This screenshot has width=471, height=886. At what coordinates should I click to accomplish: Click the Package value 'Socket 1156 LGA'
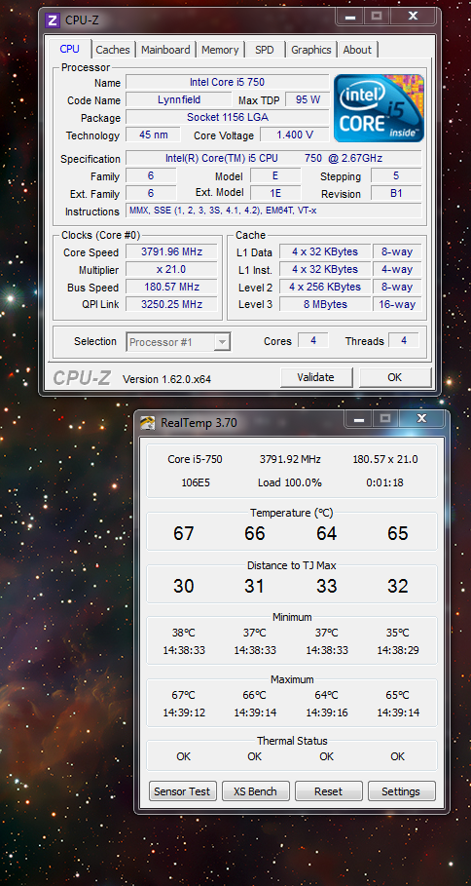point(228,117)
